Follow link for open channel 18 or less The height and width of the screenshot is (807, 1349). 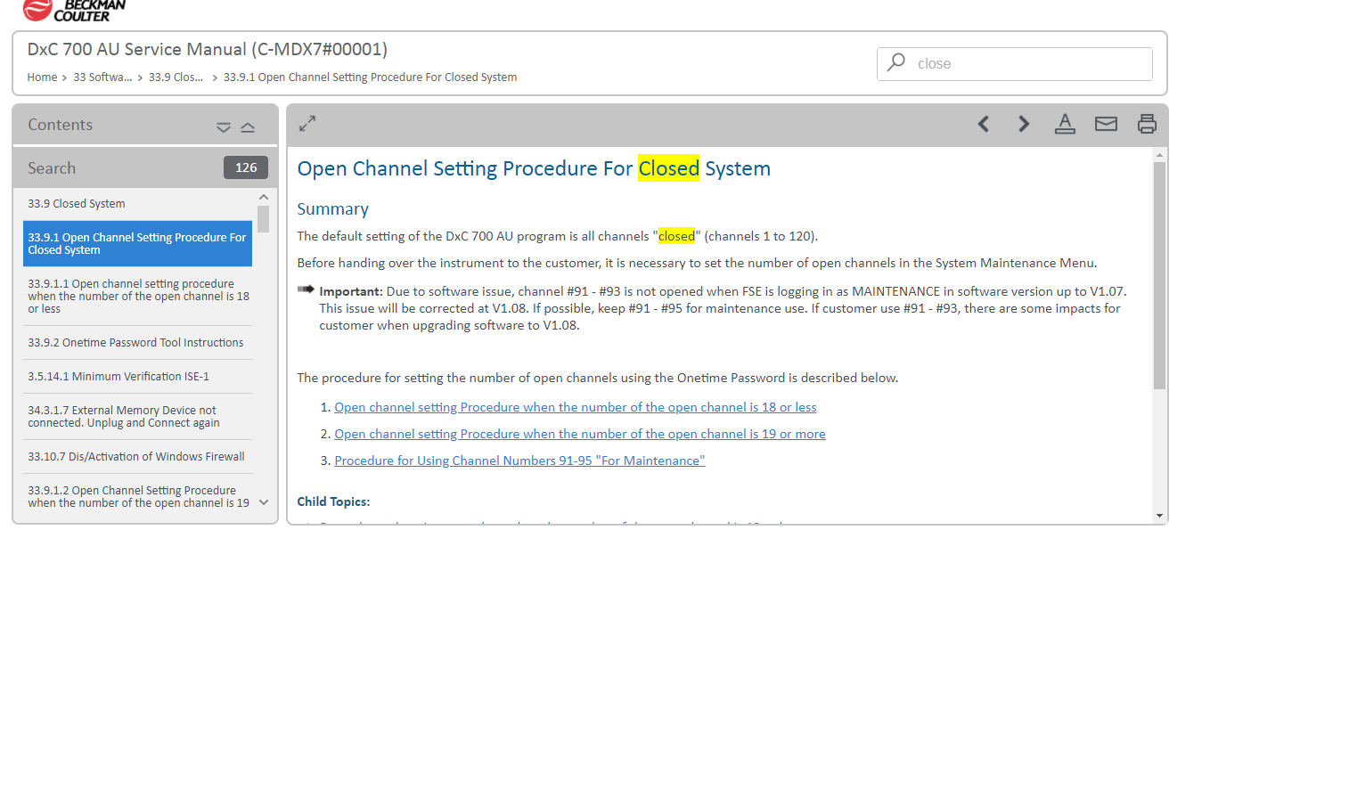(575, 407)
